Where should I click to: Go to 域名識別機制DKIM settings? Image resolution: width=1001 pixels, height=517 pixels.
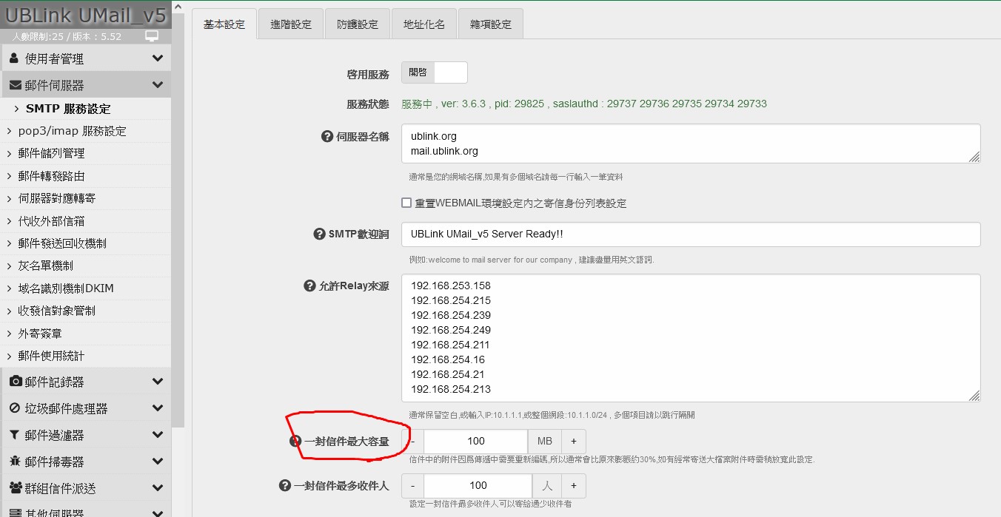pyautogui.click(x=66, y=288)
